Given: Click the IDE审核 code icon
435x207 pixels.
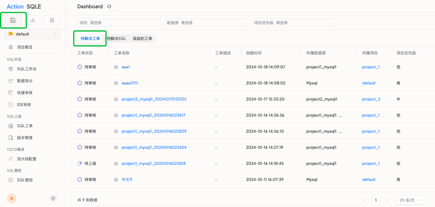Looking at the screenshot, I should coord(11,105).
